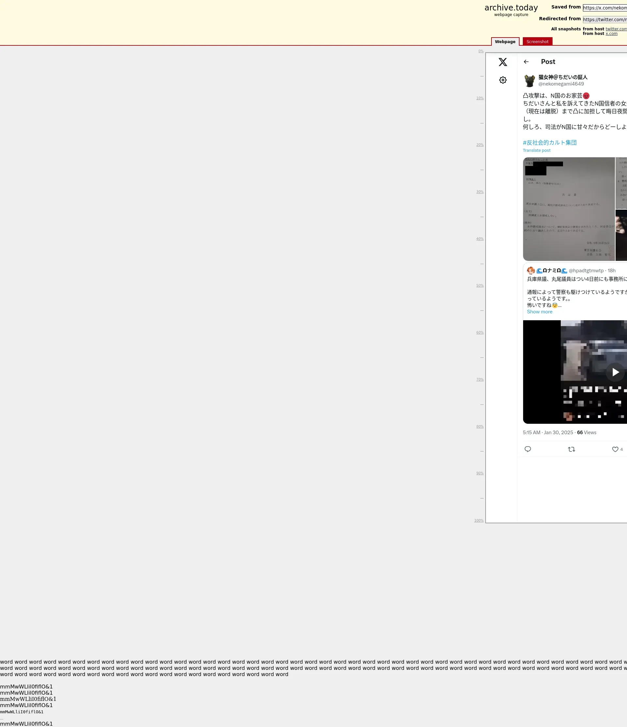Jump to the 50% page marker

pyautogui.click(x=479, y=285)
